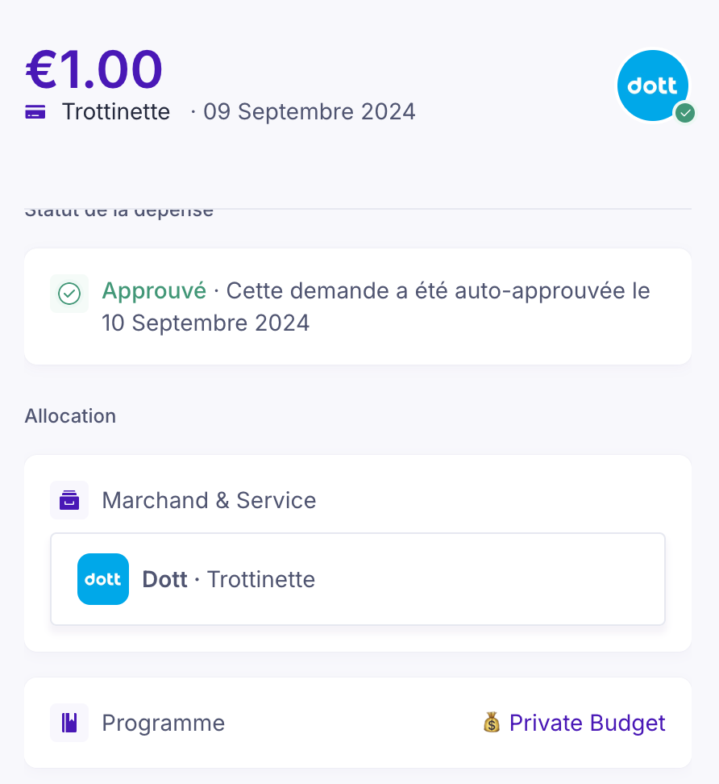Click the 10 Septembre 2024 approval date
719x784 pixels.
(x=206, y=323)
